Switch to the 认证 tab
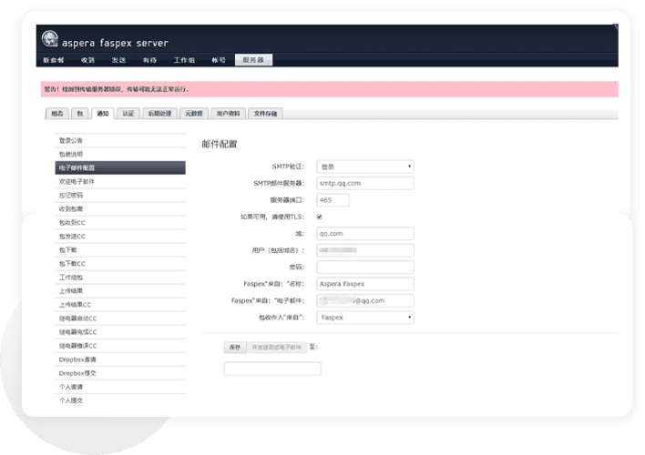645x455 pixels. coord(128,114)
